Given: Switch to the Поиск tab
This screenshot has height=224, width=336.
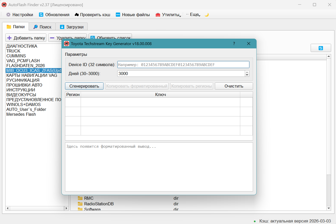Looking at the screenshot, I should tap(42, 27).
